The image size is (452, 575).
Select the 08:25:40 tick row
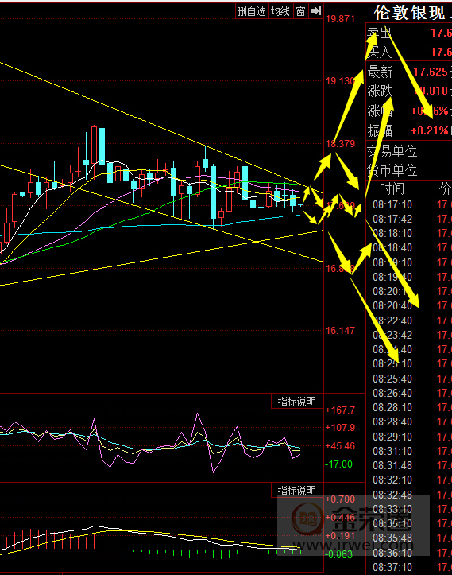tap(409, 379)
